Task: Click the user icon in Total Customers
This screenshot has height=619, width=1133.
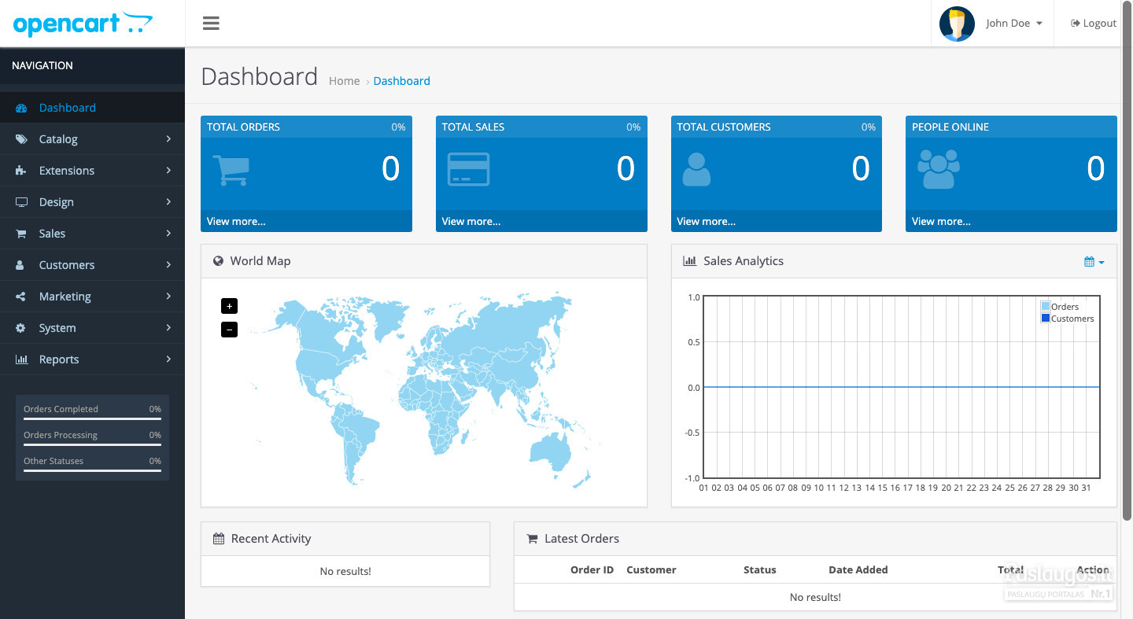Action: (696, 169)
